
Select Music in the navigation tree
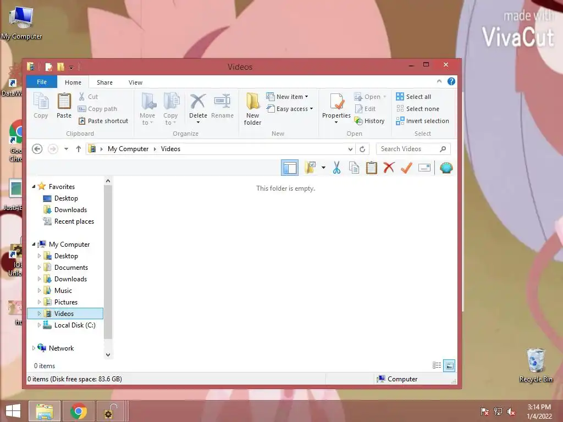(63, 290)
